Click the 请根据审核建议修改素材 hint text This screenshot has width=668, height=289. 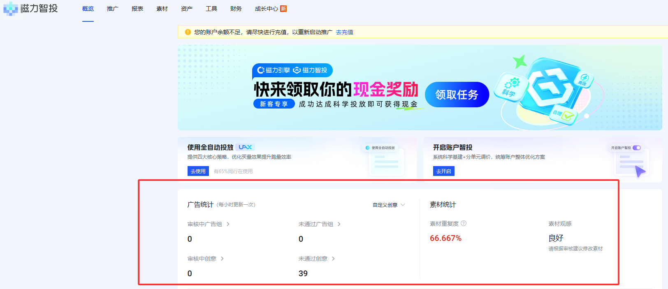[x=575, y=249]
